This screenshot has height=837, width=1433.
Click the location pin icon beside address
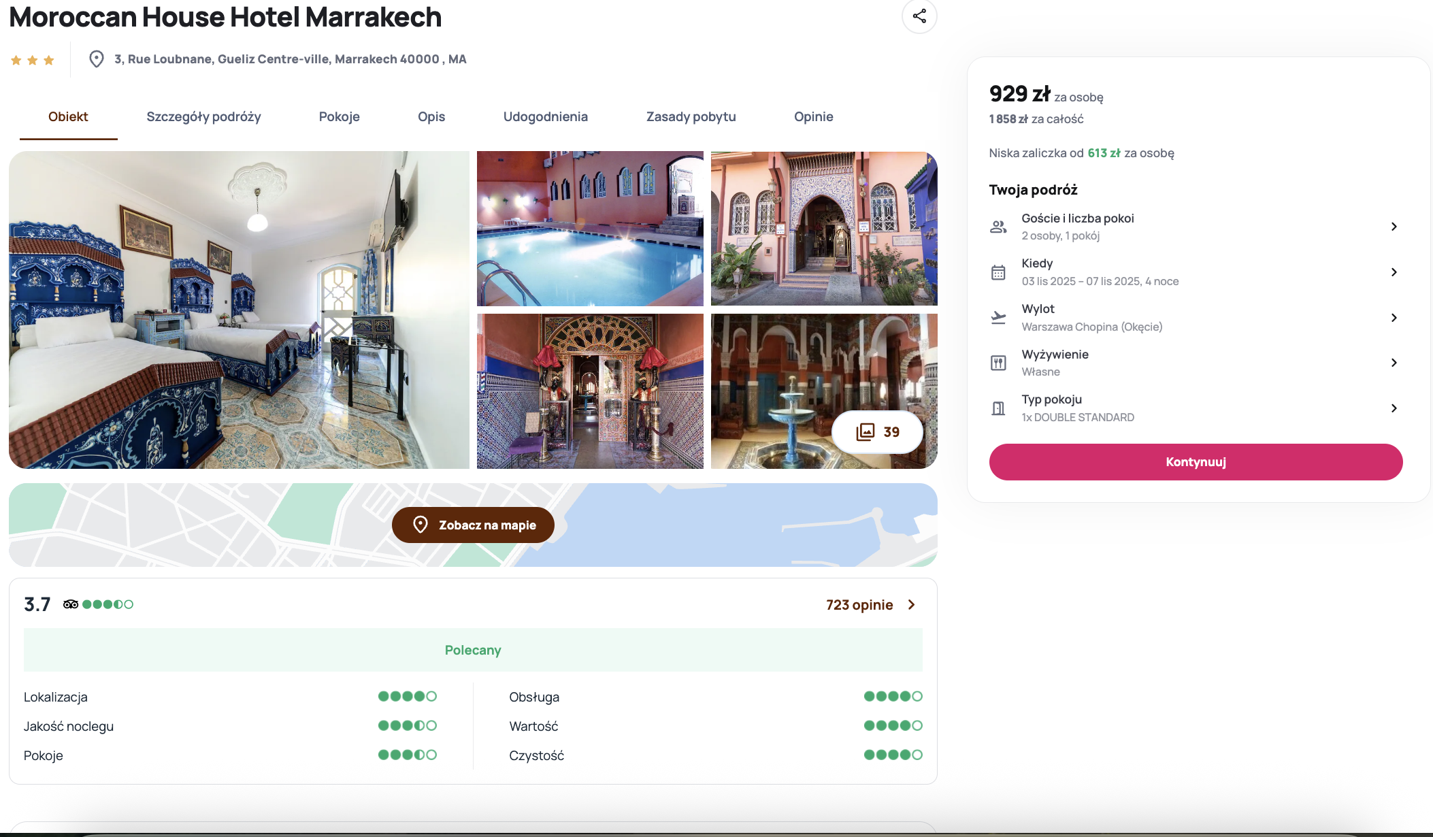(97, 59)
